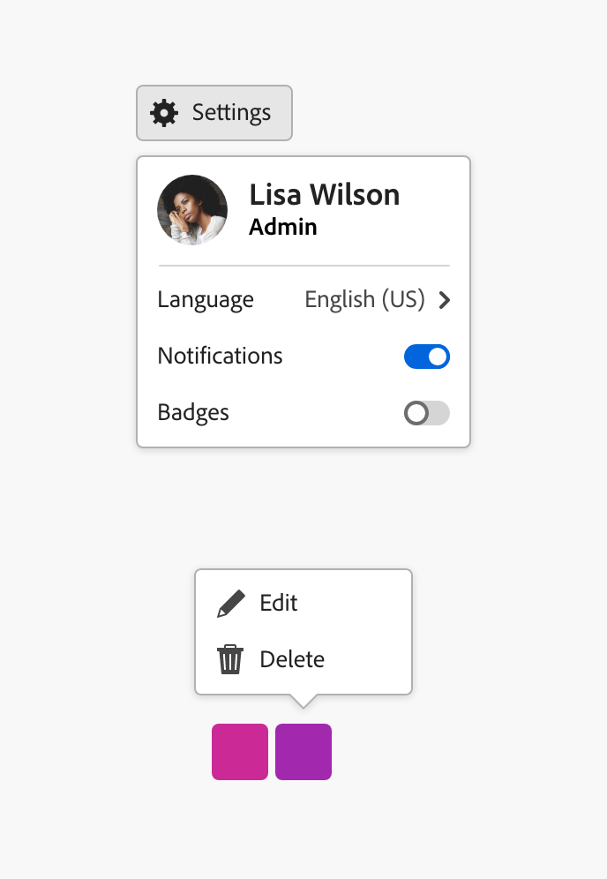
Task: Click Lisa Wilson's profile picture
Action: coord(191,209)
